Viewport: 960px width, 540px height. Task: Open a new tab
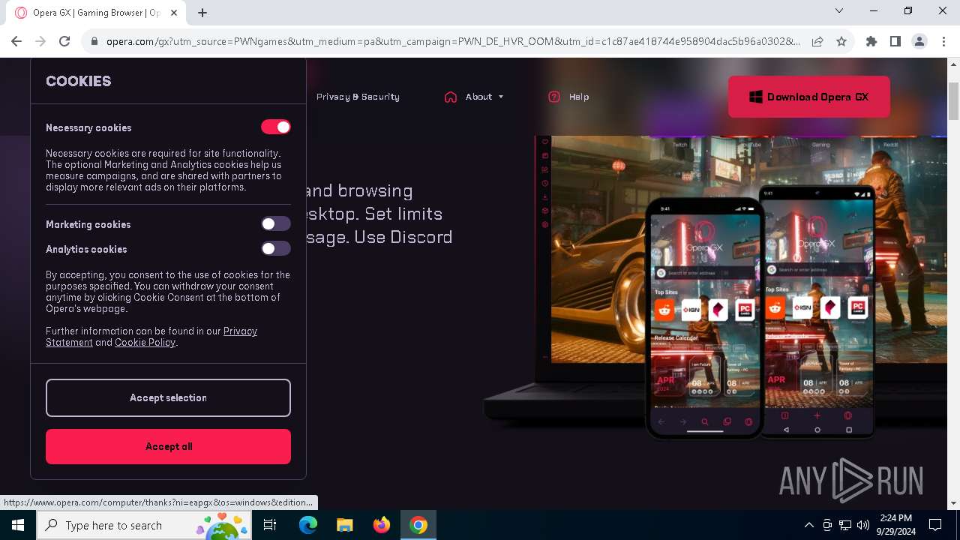click(202, 13)
